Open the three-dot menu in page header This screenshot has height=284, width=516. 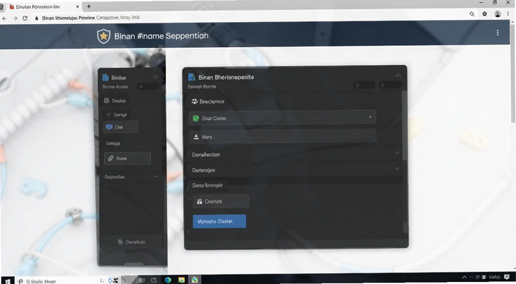coord(497,33)
